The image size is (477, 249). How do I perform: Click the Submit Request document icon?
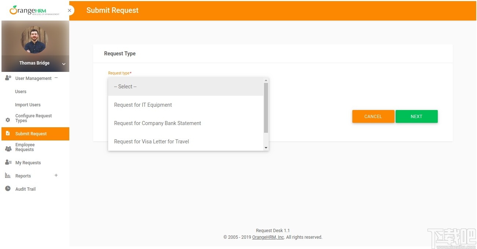click(8, 133)
